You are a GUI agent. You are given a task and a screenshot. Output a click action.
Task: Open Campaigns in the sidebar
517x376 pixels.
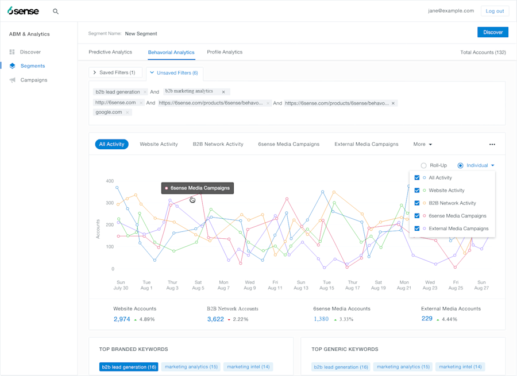click(34, 80)
